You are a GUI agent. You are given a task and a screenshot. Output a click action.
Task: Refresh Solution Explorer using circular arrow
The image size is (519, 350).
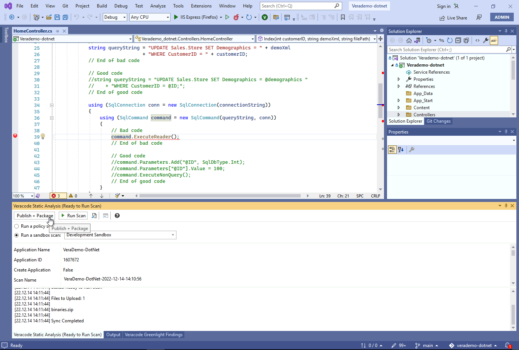pos(450,40)
